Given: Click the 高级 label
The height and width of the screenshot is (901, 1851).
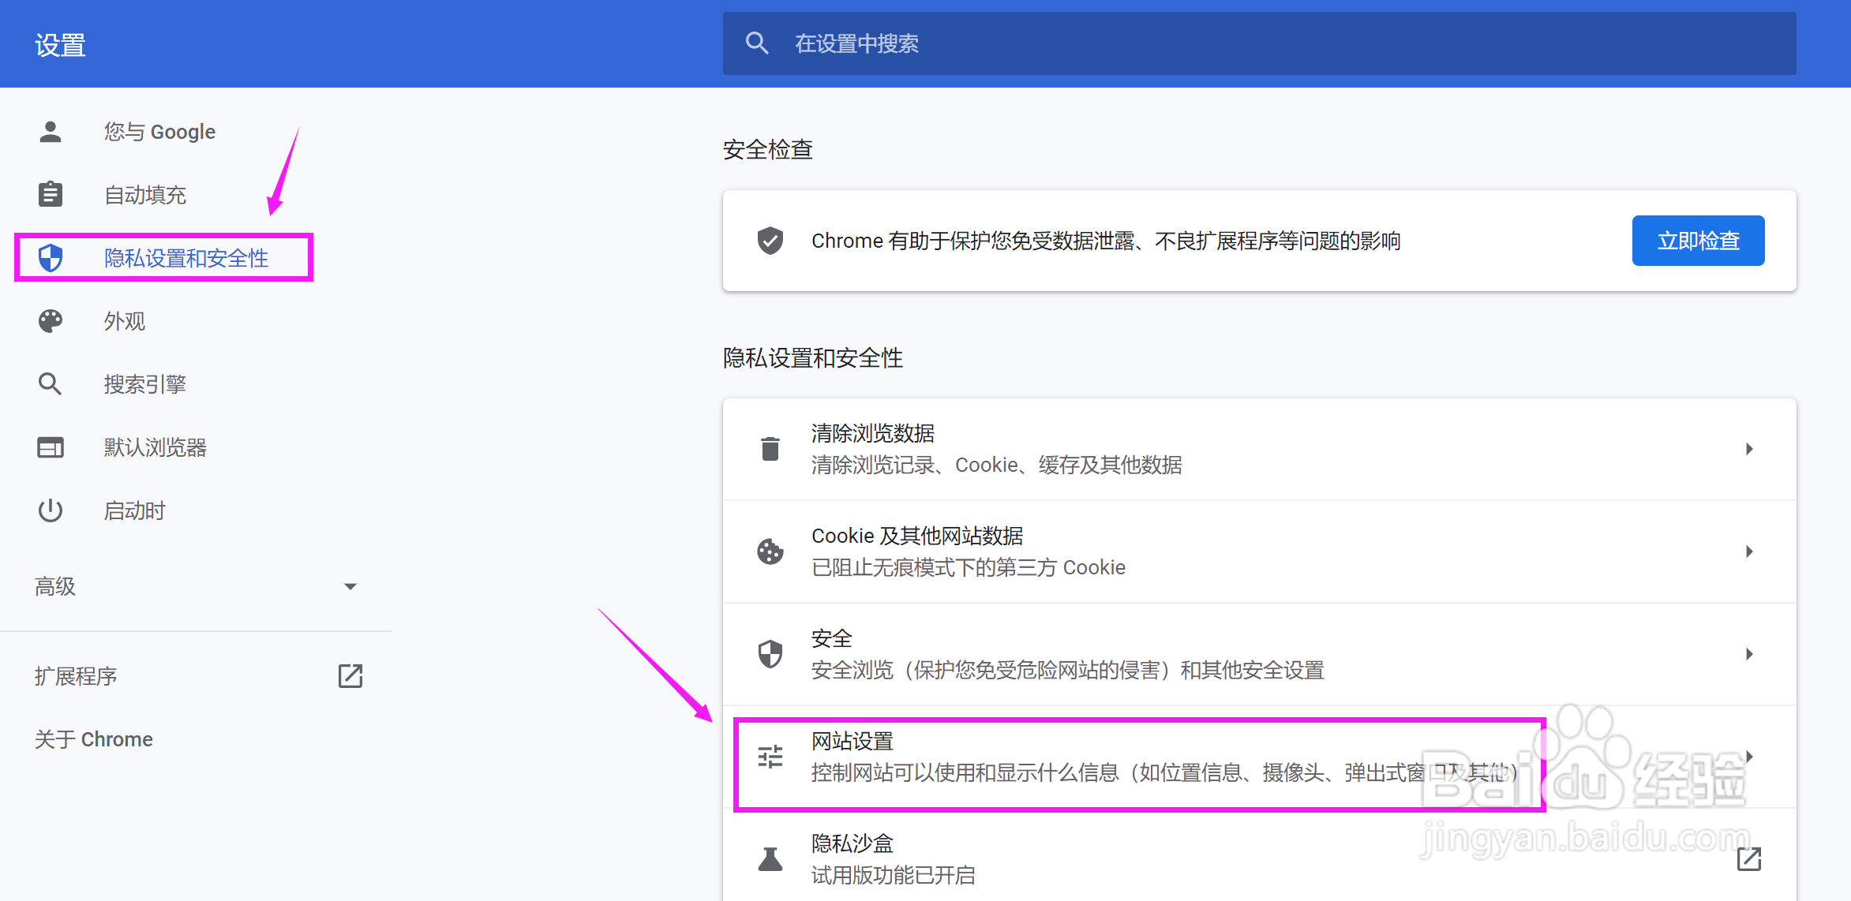Looking at the screenshot, I should [x=55, y=586].
